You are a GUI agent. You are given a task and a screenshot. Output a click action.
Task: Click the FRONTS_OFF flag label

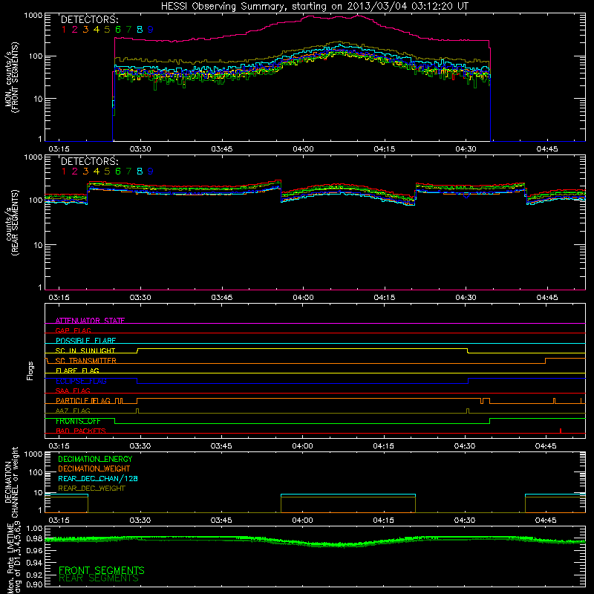pyautogui.click(x=78, y=421)
